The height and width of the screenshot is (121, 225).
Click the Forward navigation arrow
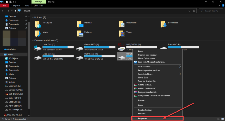8,11
